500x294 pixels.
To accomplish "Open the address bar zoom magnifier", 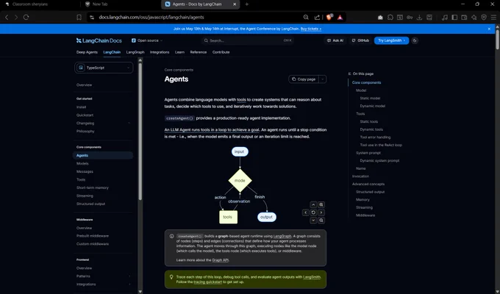I will (306, 17).
